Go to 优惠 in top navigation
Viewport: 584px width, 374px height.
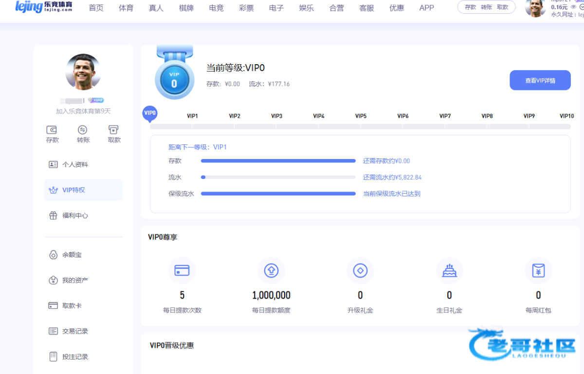pos(397,8)
